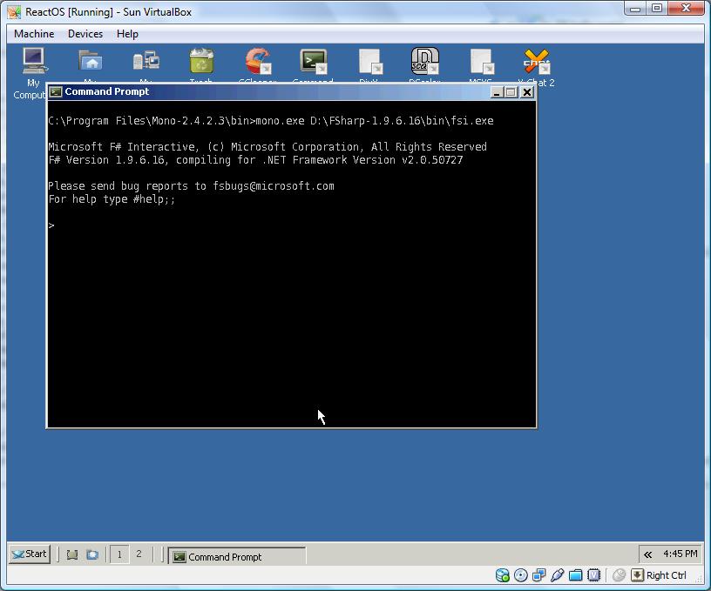The width and height of the screenshot is (711, 591).
Task: Click the VirtualBox hard disk activity icon
Action: 503,575
